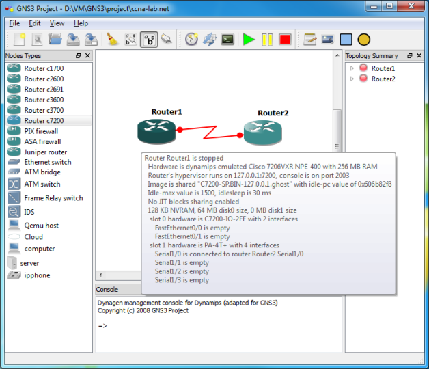
Task: Start all devices with green play button
Action: (x=249, y=40)
